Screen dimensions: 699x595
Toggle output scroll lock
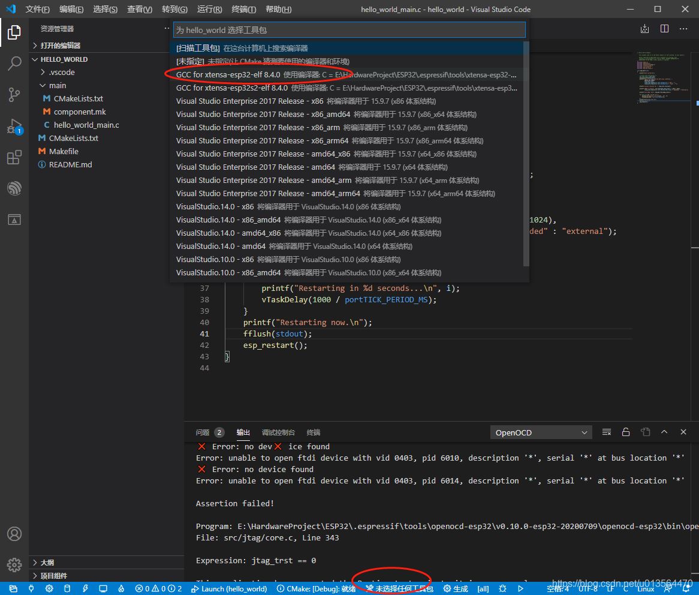pos(626,432)
